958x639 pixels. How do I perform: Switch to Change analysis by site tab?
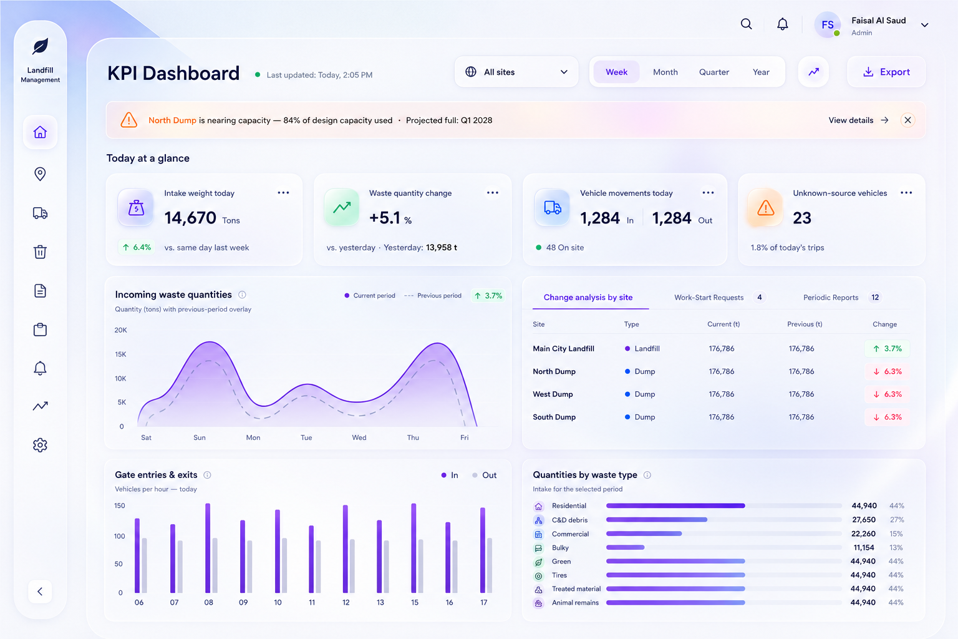[588, 298]
